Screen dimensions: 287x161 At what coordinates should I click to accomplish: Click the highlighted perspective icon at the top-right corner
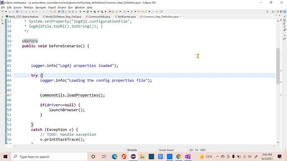[285, 12]
